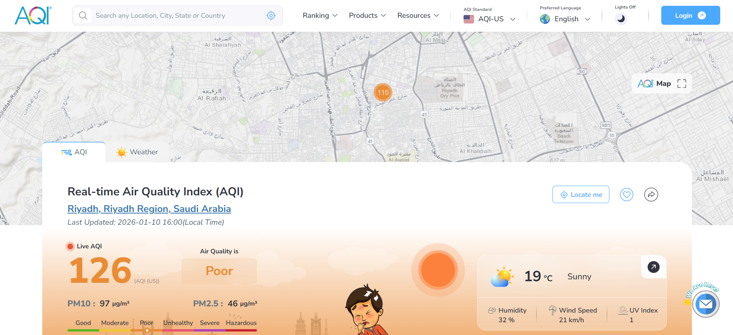733x335 pixels.
Task: Open the We Are Here mail chat icon
Action: pos(706,304)
